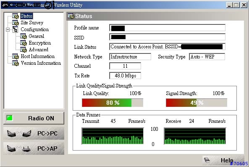The width and height of the screenshot is (249, 167).
Task: Click the SSID field
Action: click(x=167, y=37)
